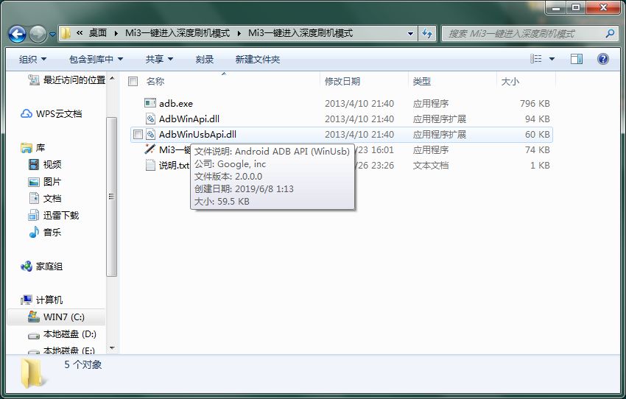Click the 文本文档 type cell
The width and height of the screenshot is (626, 399).
431,165
